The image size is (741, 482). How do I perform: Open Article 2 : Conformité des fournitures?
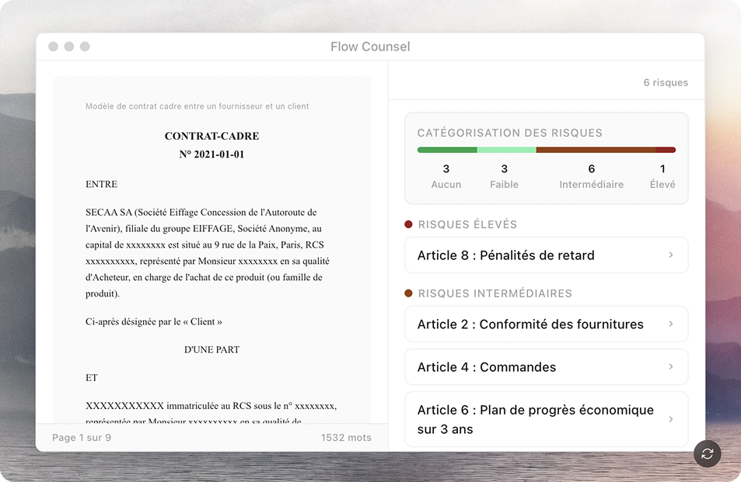[547, 324]
